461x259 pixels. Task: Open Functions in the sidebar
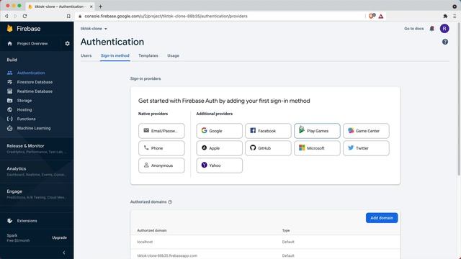coord(26,119)
